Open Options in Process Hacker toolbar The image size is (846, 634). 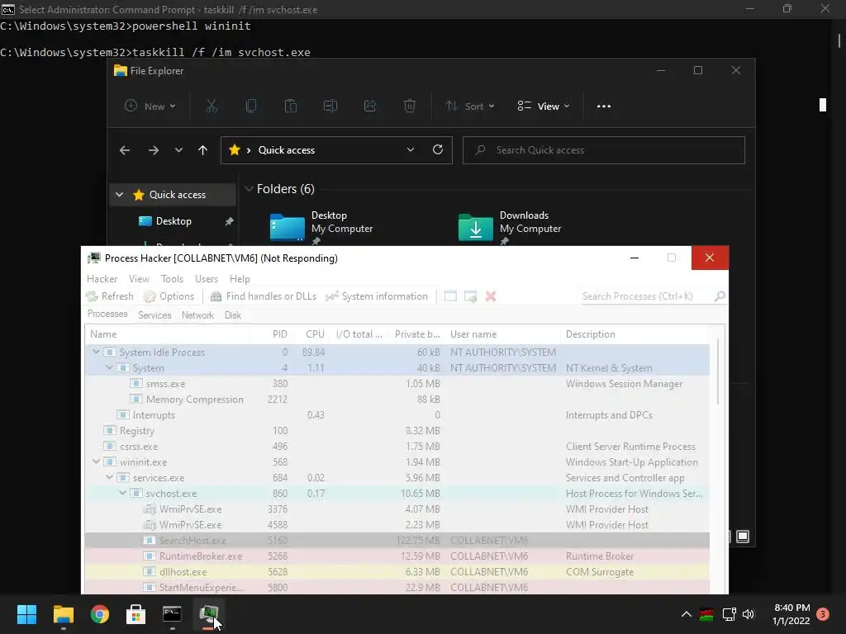(169, 296)
